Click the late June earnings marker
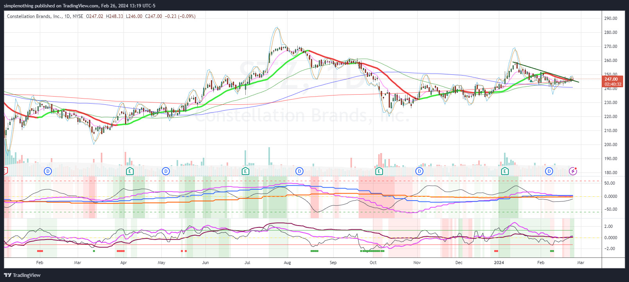 pos(245,171)
